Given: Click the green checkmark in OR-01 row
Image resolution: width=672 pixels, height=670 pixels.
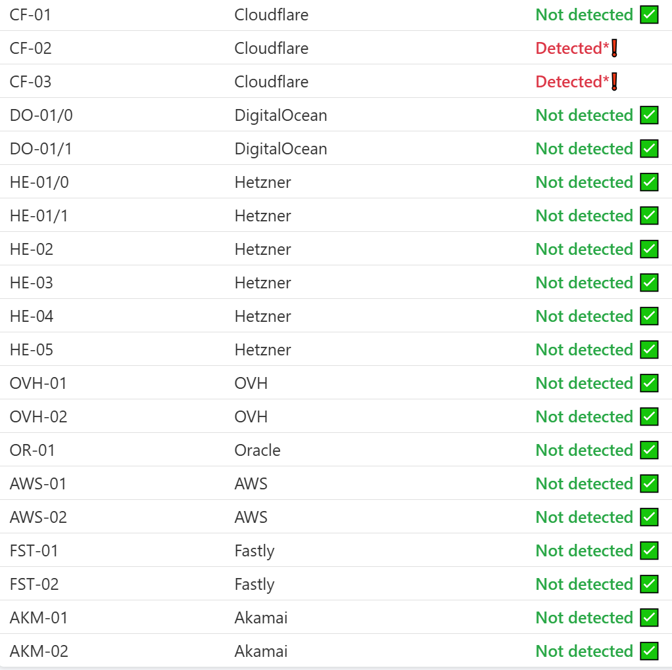Looking at the screenshot, I should tap(649, 451).
